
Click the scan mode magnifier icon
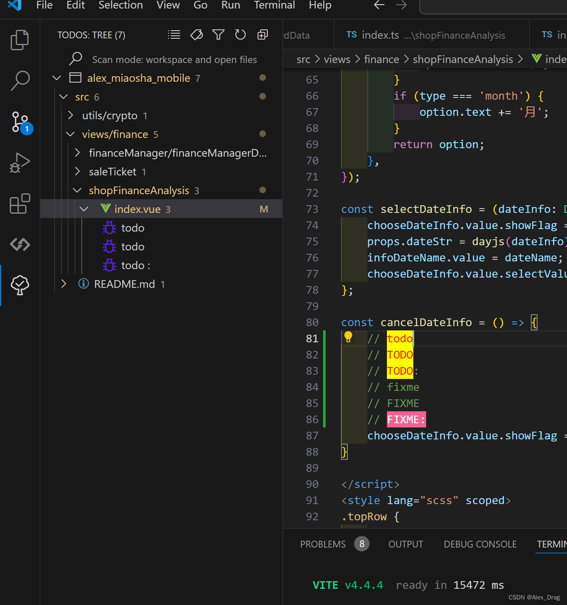[75, 59]
